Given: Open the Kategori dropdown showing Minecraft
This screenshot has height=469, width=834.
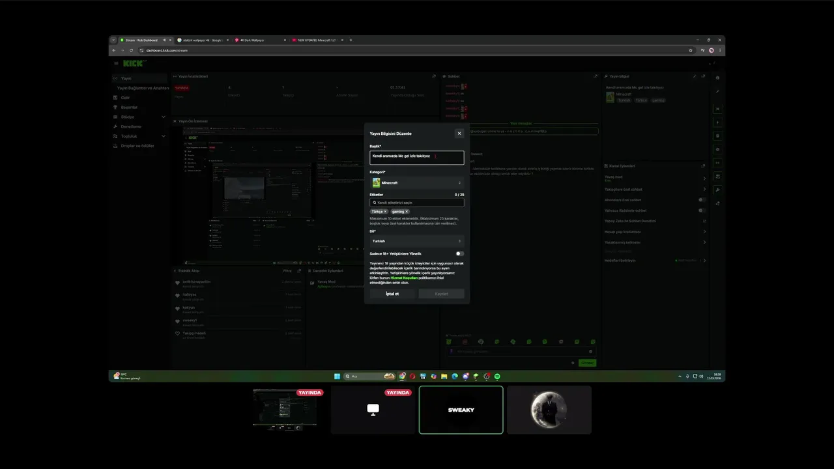Looking at the screenshot, I should 417,183.
